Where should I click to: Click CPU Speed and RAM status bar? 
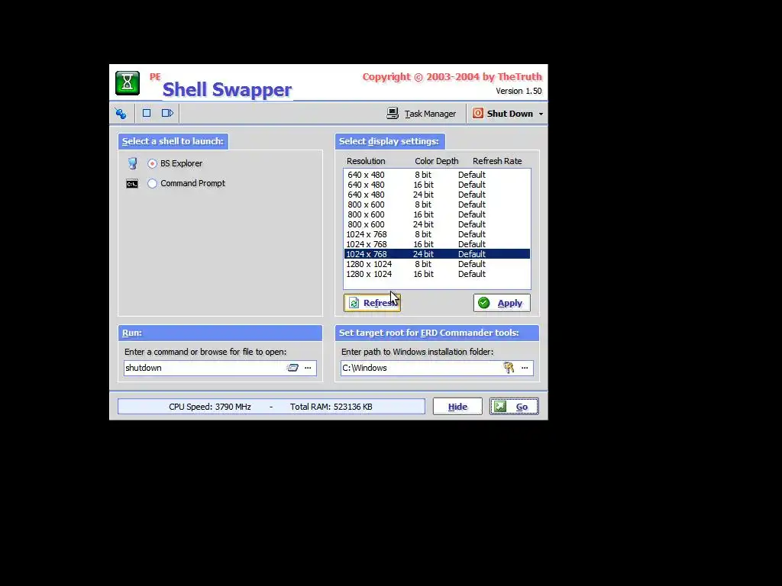[271, 407]
